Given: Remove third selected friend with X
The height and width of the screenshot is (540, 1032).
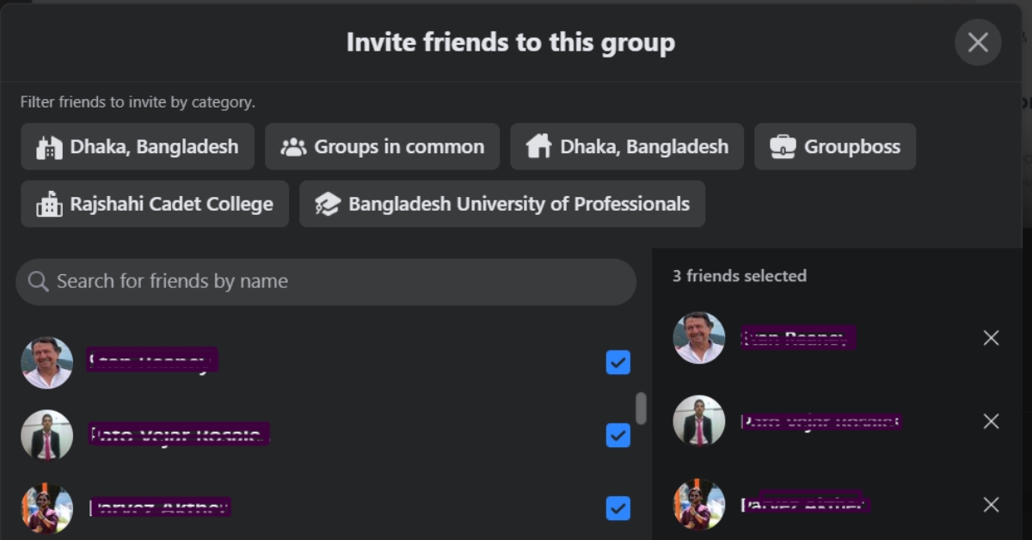Looking at the screenshot, I should coord(991,505).
